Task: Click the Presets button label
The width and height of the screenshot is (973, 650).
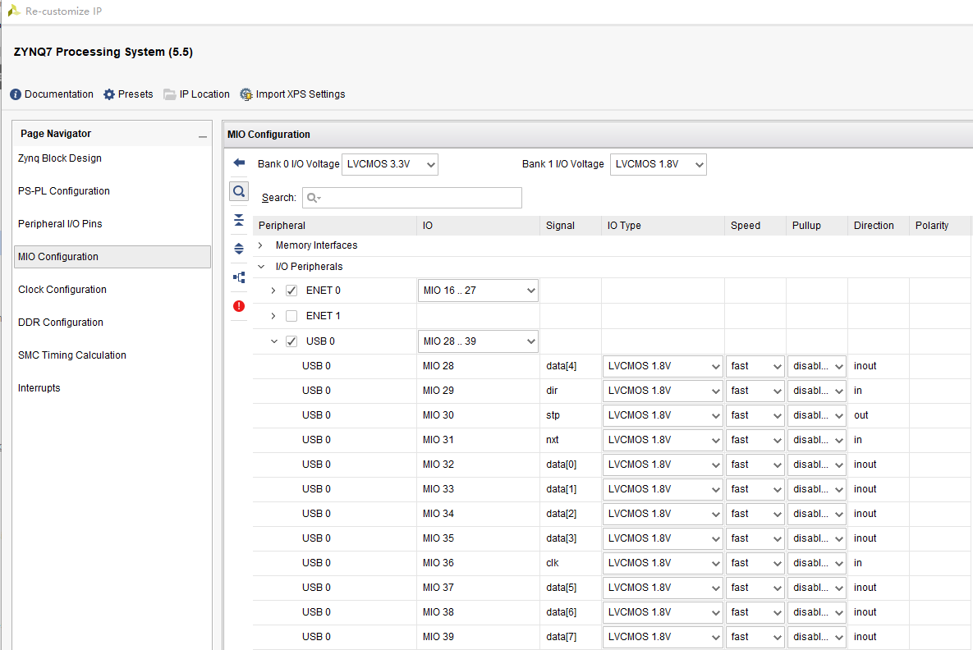Action: click(x=135, y=94)
